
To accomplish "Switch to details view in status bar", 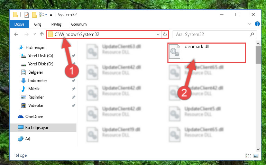I will pos(248,156).
